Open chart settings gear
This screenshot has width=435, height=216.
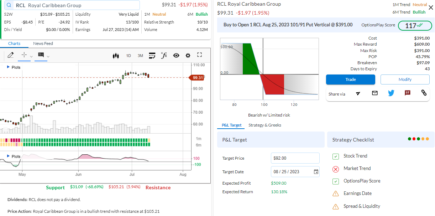tap(188, 56)
